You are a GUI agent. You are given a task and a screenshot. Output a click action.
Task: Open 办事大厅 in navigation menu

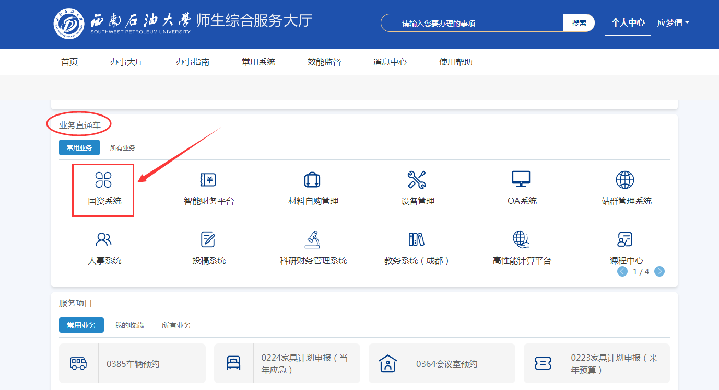point(126,62)
